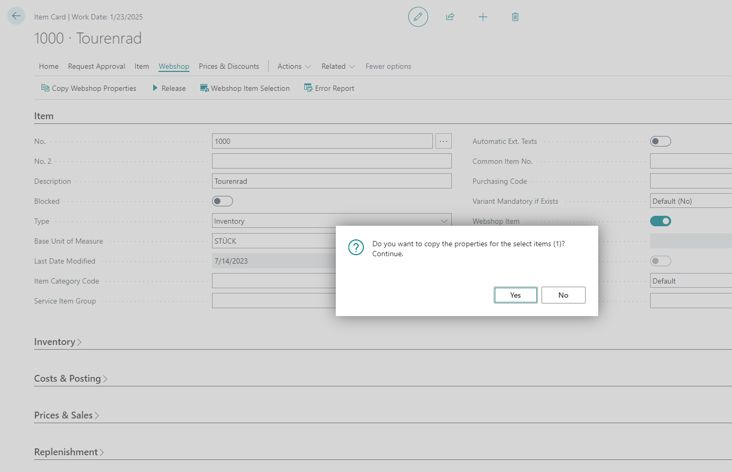Open Webshop Item Selection
This screenshot has height=472, width=732.
[x=245, y=88]
